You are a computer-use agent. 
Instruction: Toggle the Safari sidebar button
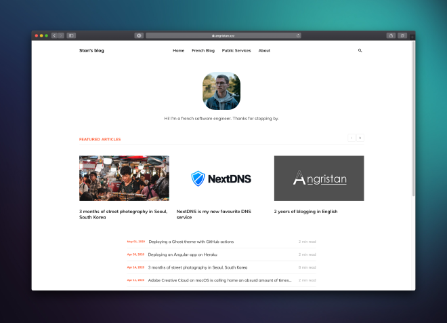(x=71, y=35)
